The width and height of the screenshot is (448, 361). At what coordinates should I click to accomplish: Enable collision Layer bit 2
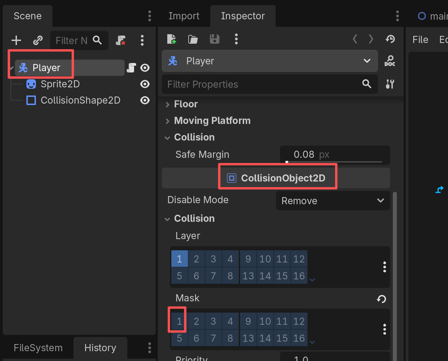tap(196, 259)
